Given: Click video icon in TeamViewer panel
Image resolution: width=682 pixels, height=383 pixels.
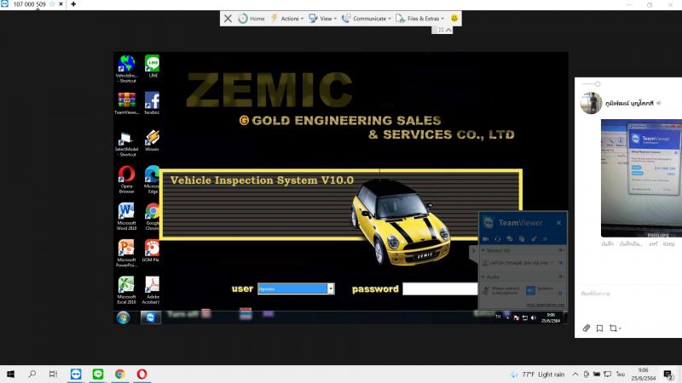Looking at the screenshot, I should click(x=485, y=239).
